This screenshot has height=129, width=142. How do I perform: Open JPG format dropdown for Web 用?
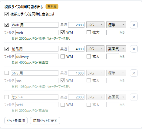[95, 25]
